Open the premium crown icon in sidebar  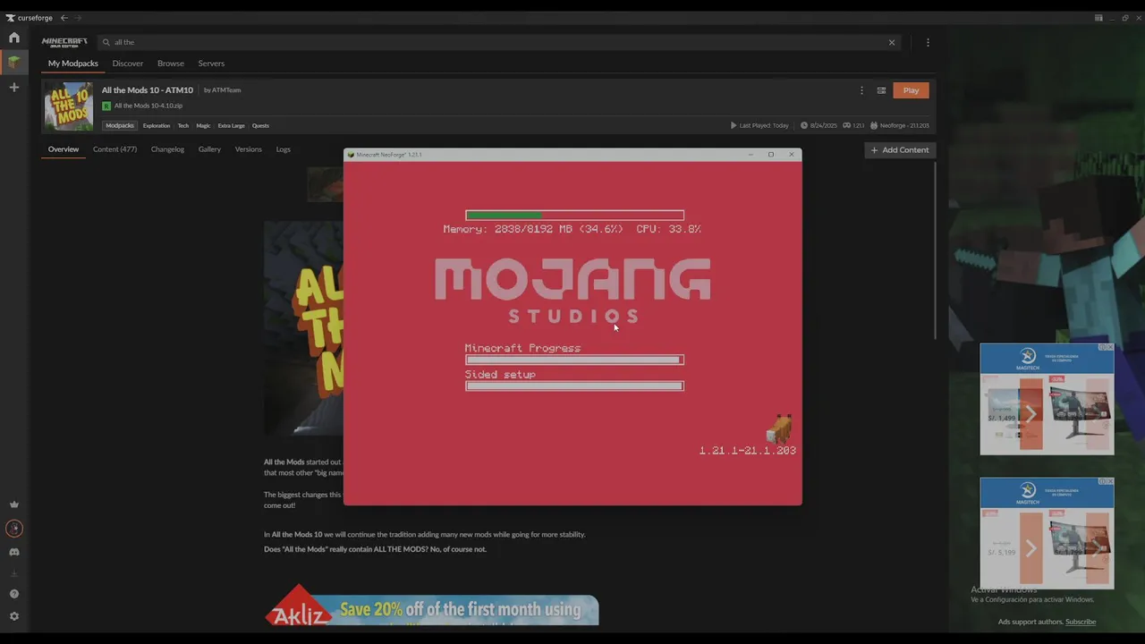(13, 504)
